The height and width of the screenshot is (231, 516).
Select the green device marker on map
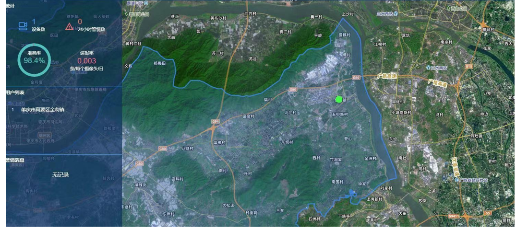click(339, 99)
